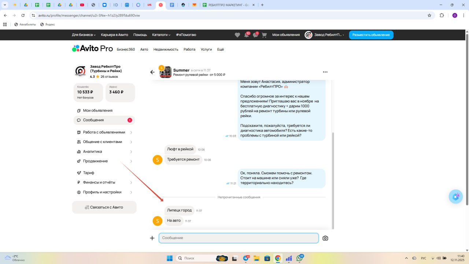Go back with the chat arrow
The image size is (469, 264).
click(x=152, y=72)
